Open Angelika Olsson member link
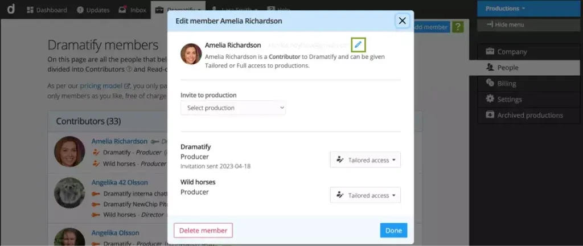The image size is (583, 246). pyautogui.click(x=115, y=233)
